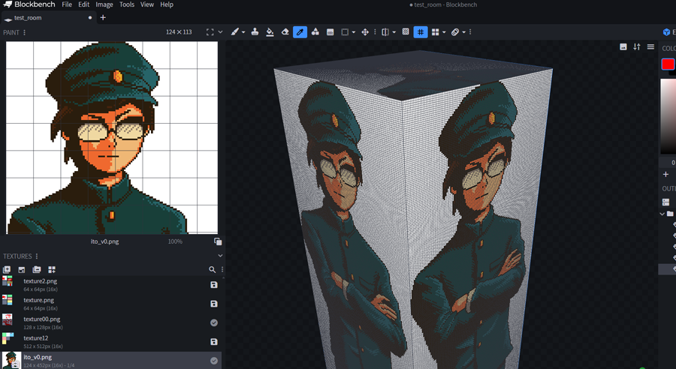Image resolution: width=676 pixels, height=369 pixels.
Task: Open the brush options dropdown arrow
Action: tap(243, 32)
